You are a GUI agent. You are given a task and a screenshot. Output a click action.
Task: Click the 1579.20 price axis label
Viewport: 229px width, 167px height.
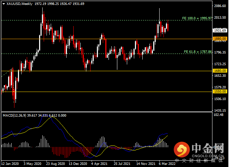tap(220, 87)
